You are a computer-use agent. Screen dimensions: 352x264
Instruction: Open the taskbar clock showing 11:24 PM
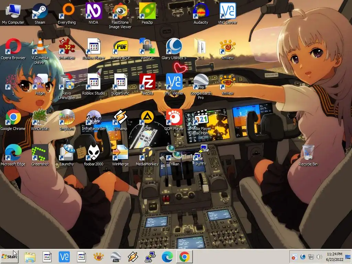pyautogui.click(x=334, y=256)
